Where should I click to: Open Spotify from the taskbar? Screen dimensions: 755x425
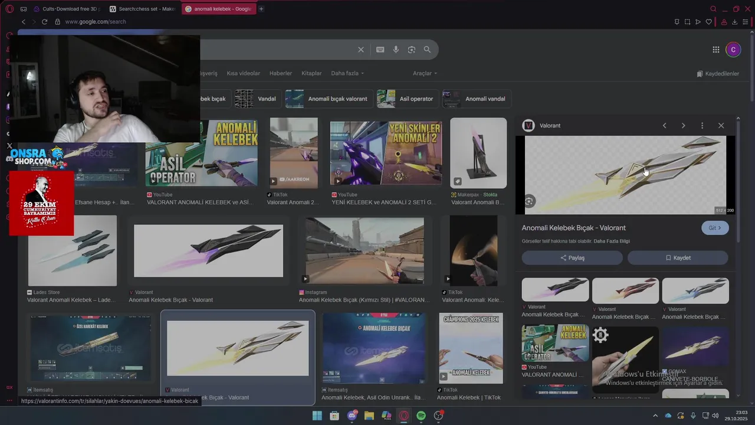pyautogui.click(x=421, y=416)
